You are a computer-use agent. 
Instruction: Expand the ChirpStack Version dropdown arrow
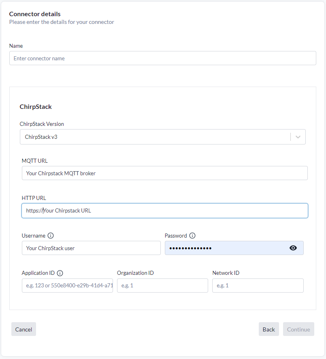(x=298, y=137)
